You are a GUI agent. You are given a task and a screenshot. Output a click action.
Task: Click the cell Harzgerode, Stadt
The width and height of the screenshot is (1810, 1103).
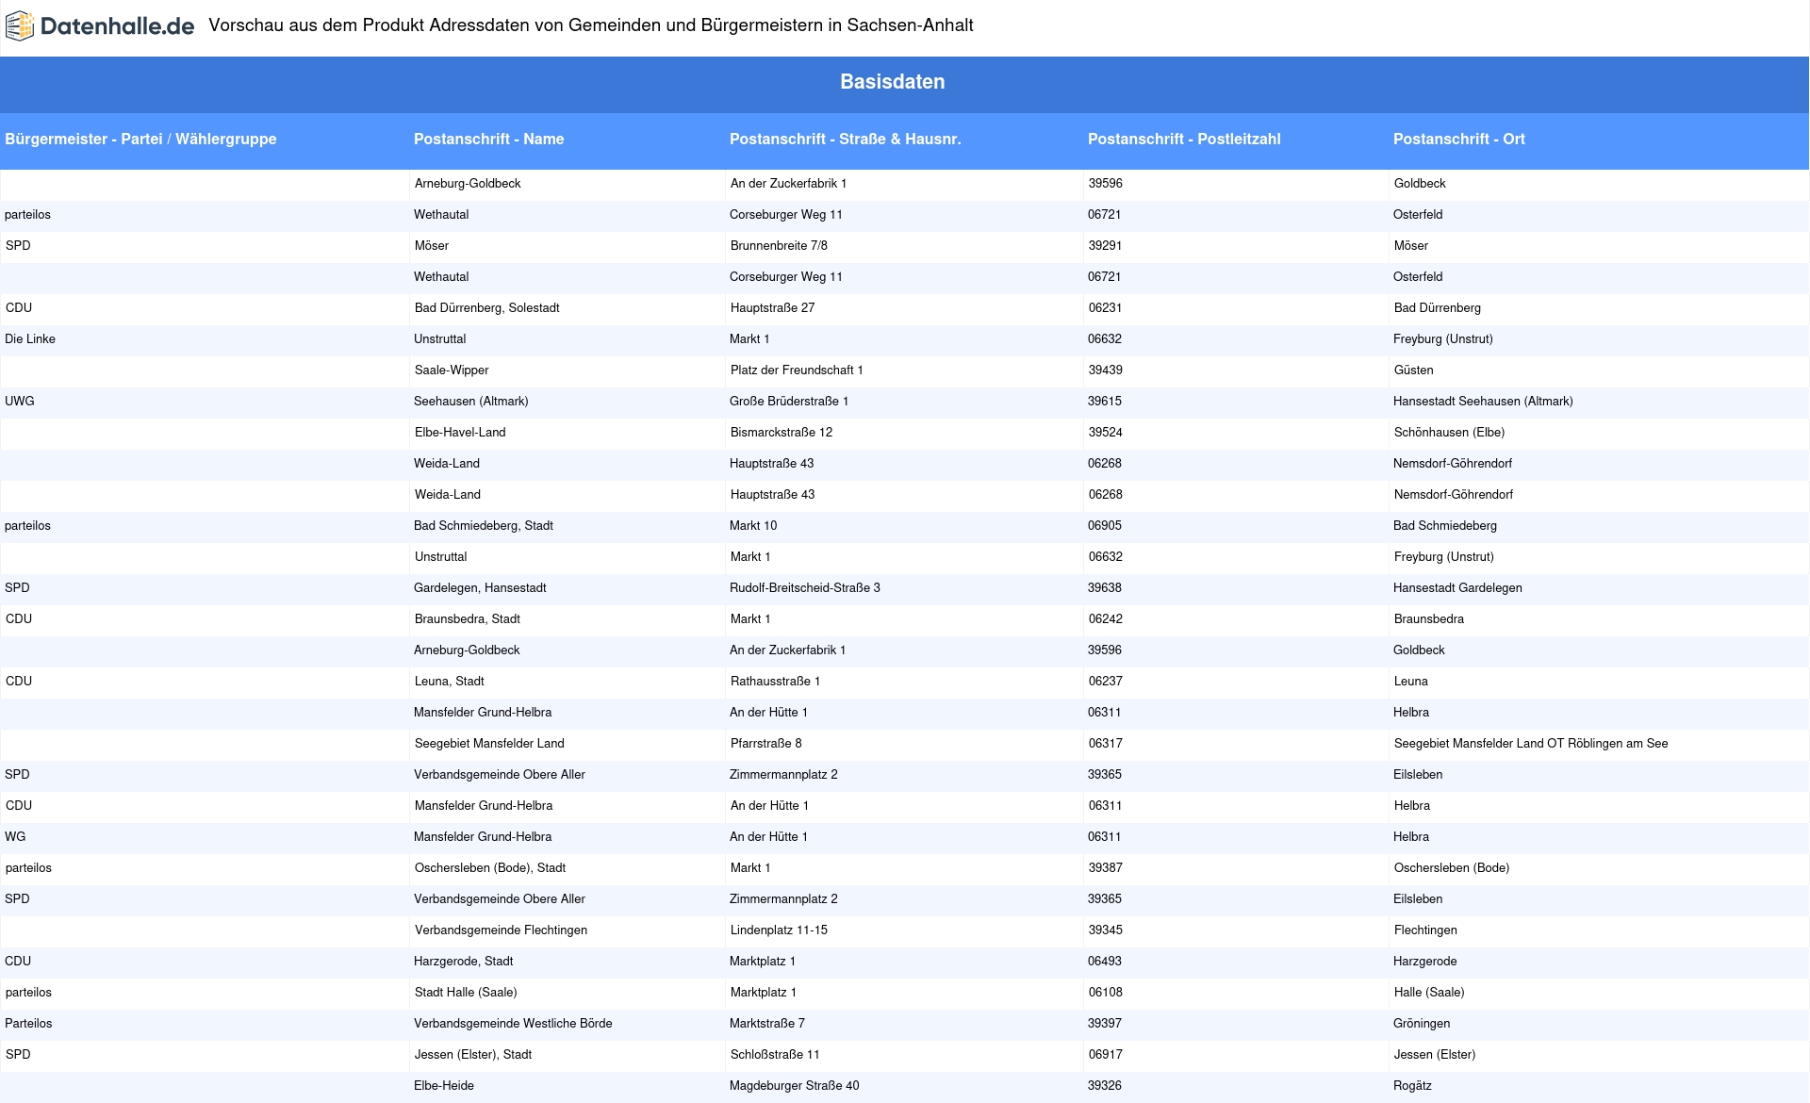tap(463, 962)
